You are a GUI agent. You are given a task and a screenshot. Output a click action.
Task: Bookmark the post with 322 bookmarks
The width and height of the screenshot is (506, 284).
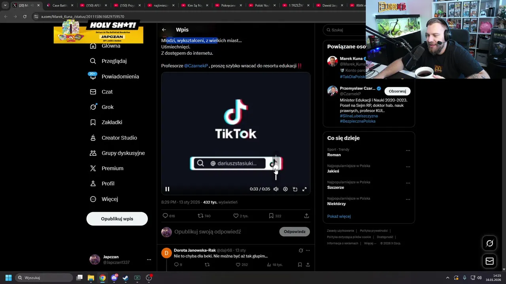271,216
